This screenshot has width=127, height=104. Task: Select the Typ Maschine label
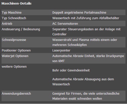click(x=12, y=13)
